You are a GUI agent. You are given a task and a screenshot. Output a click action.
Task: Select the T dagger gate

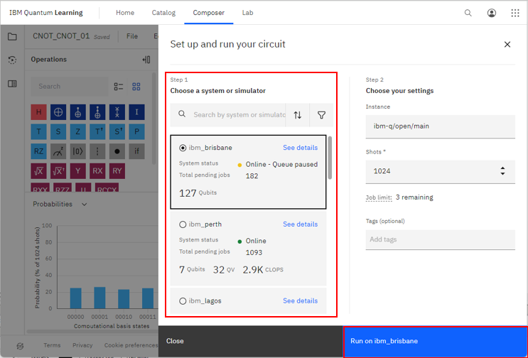(97, 131)
